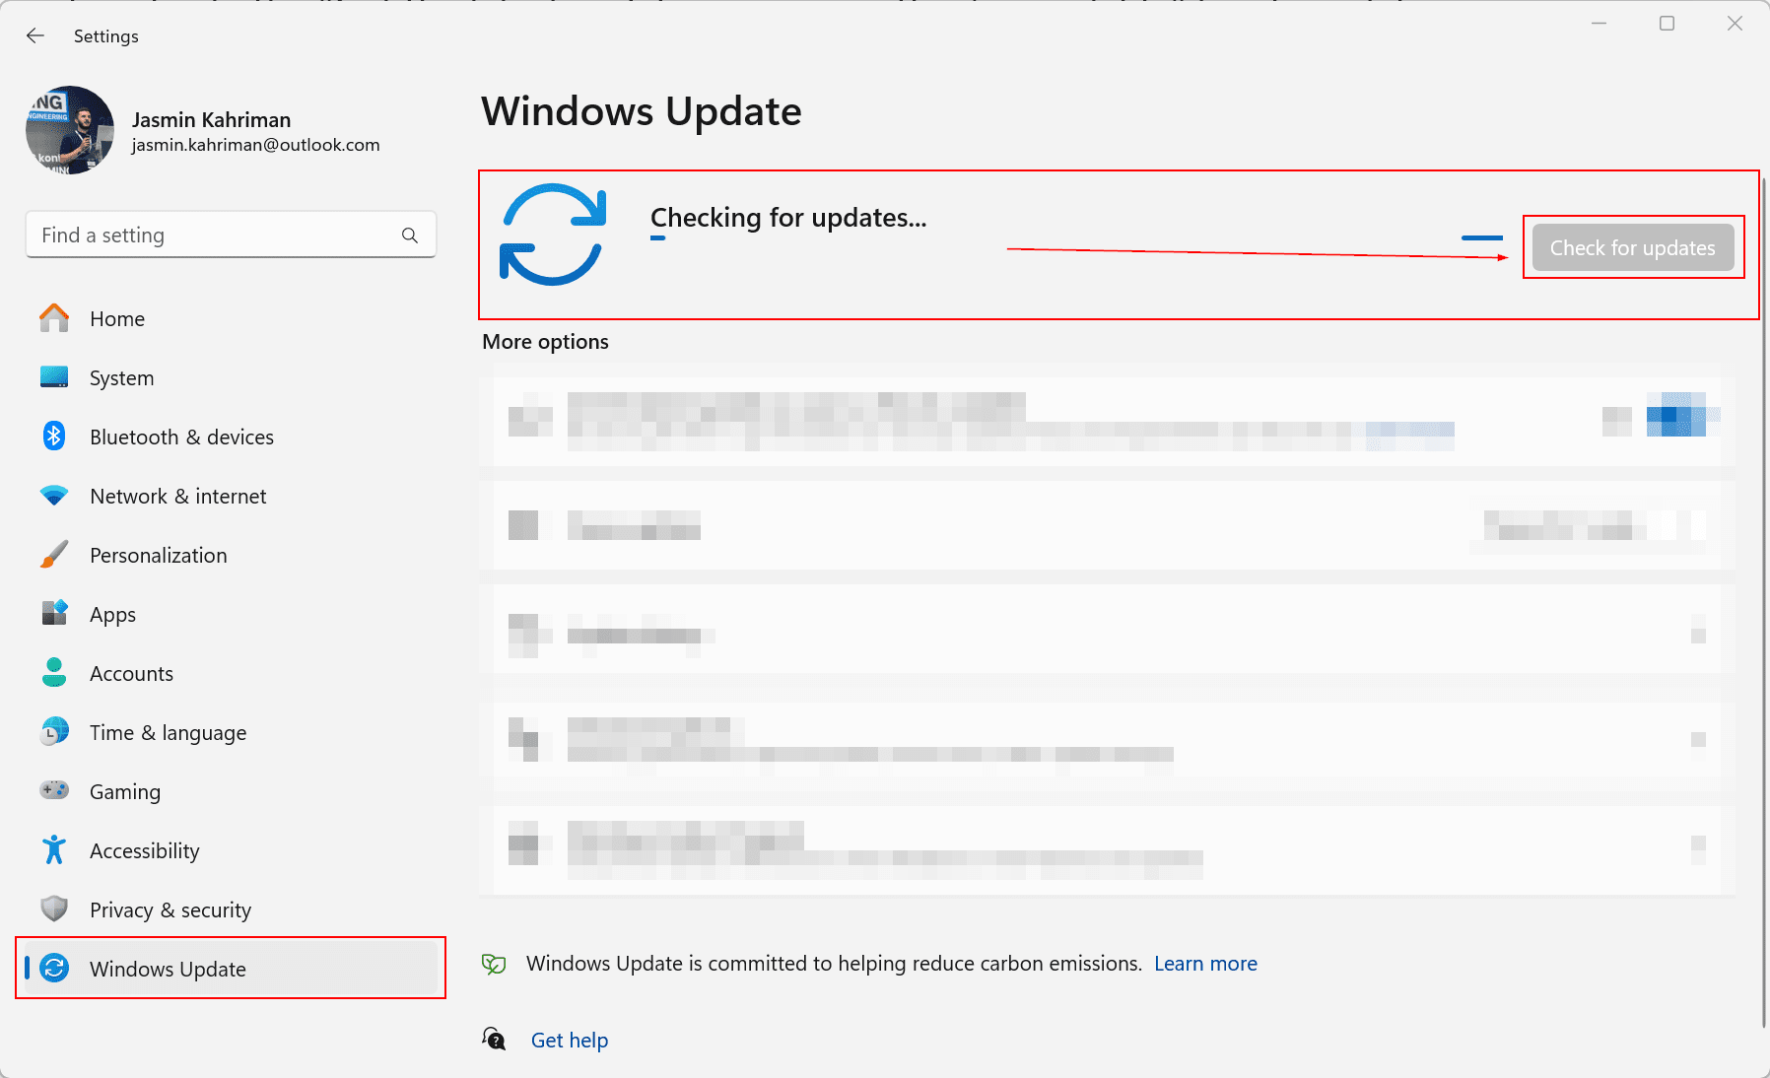Click the Jasmin Kahriman account name

coord(211,119)
